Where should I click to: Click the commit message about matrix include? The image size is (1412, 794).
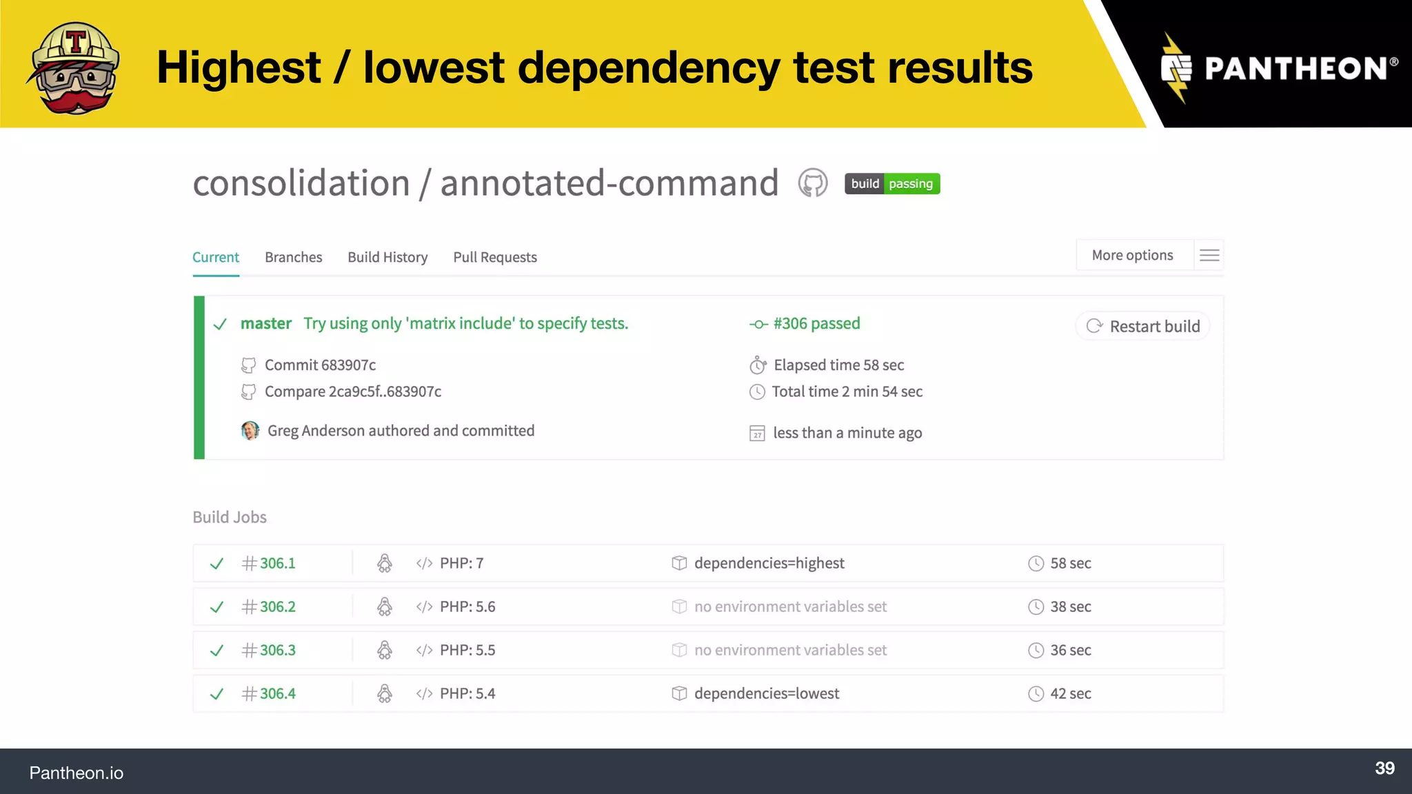[x=466, y=323]
